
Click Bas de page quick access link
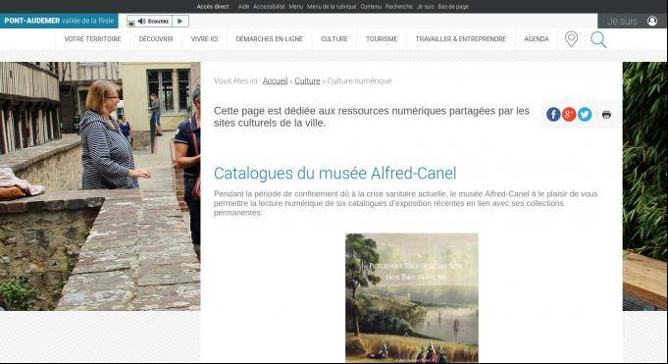(453, 7)
